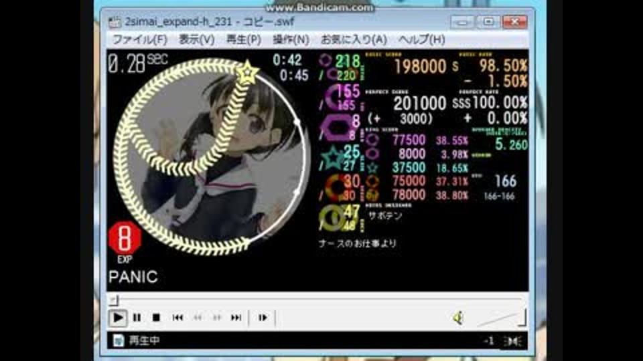The image size is (643, 361).
Task: Click the サボテン notes designer name
Action: point(385,216)
